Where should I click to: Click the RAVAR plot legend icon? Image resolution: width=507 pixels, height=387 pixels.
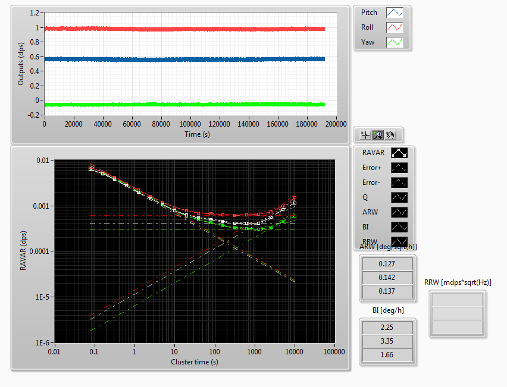399,153
